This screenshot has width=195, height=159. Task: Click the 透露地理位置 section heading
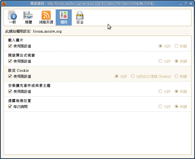20,101
